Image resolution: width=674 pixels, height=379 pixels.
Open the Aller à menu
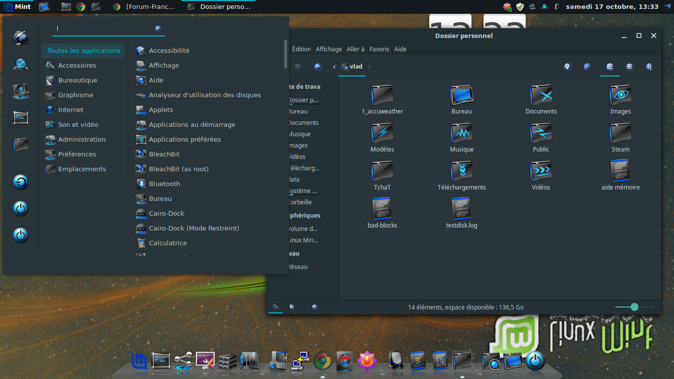(356, 49)
